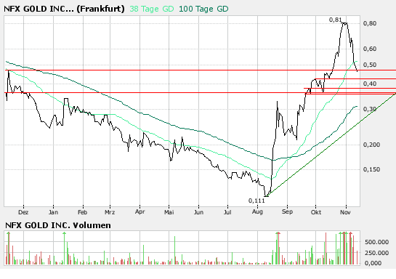Click the 'Jun' month label
This screenshot has width=396, height=279.
[x=198, y=212]
